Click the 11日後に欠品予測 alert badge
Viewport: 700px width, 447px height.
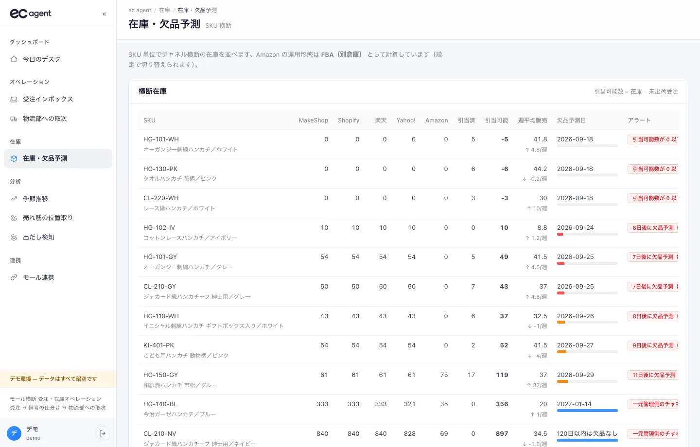(x=653, y=375)
